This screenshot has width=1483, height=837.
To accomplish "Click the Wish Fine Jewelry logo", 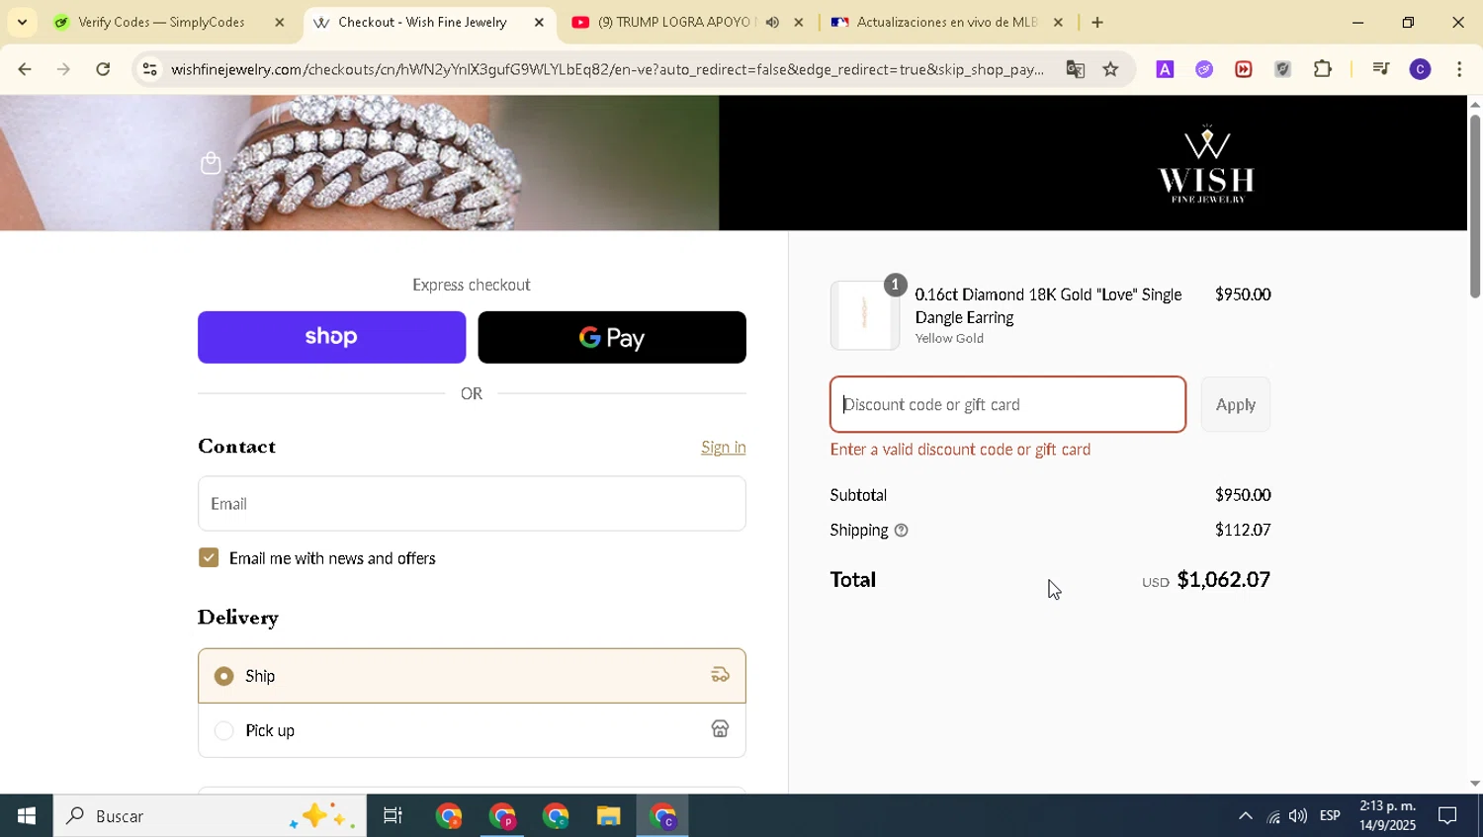I will click(1206, 164).
